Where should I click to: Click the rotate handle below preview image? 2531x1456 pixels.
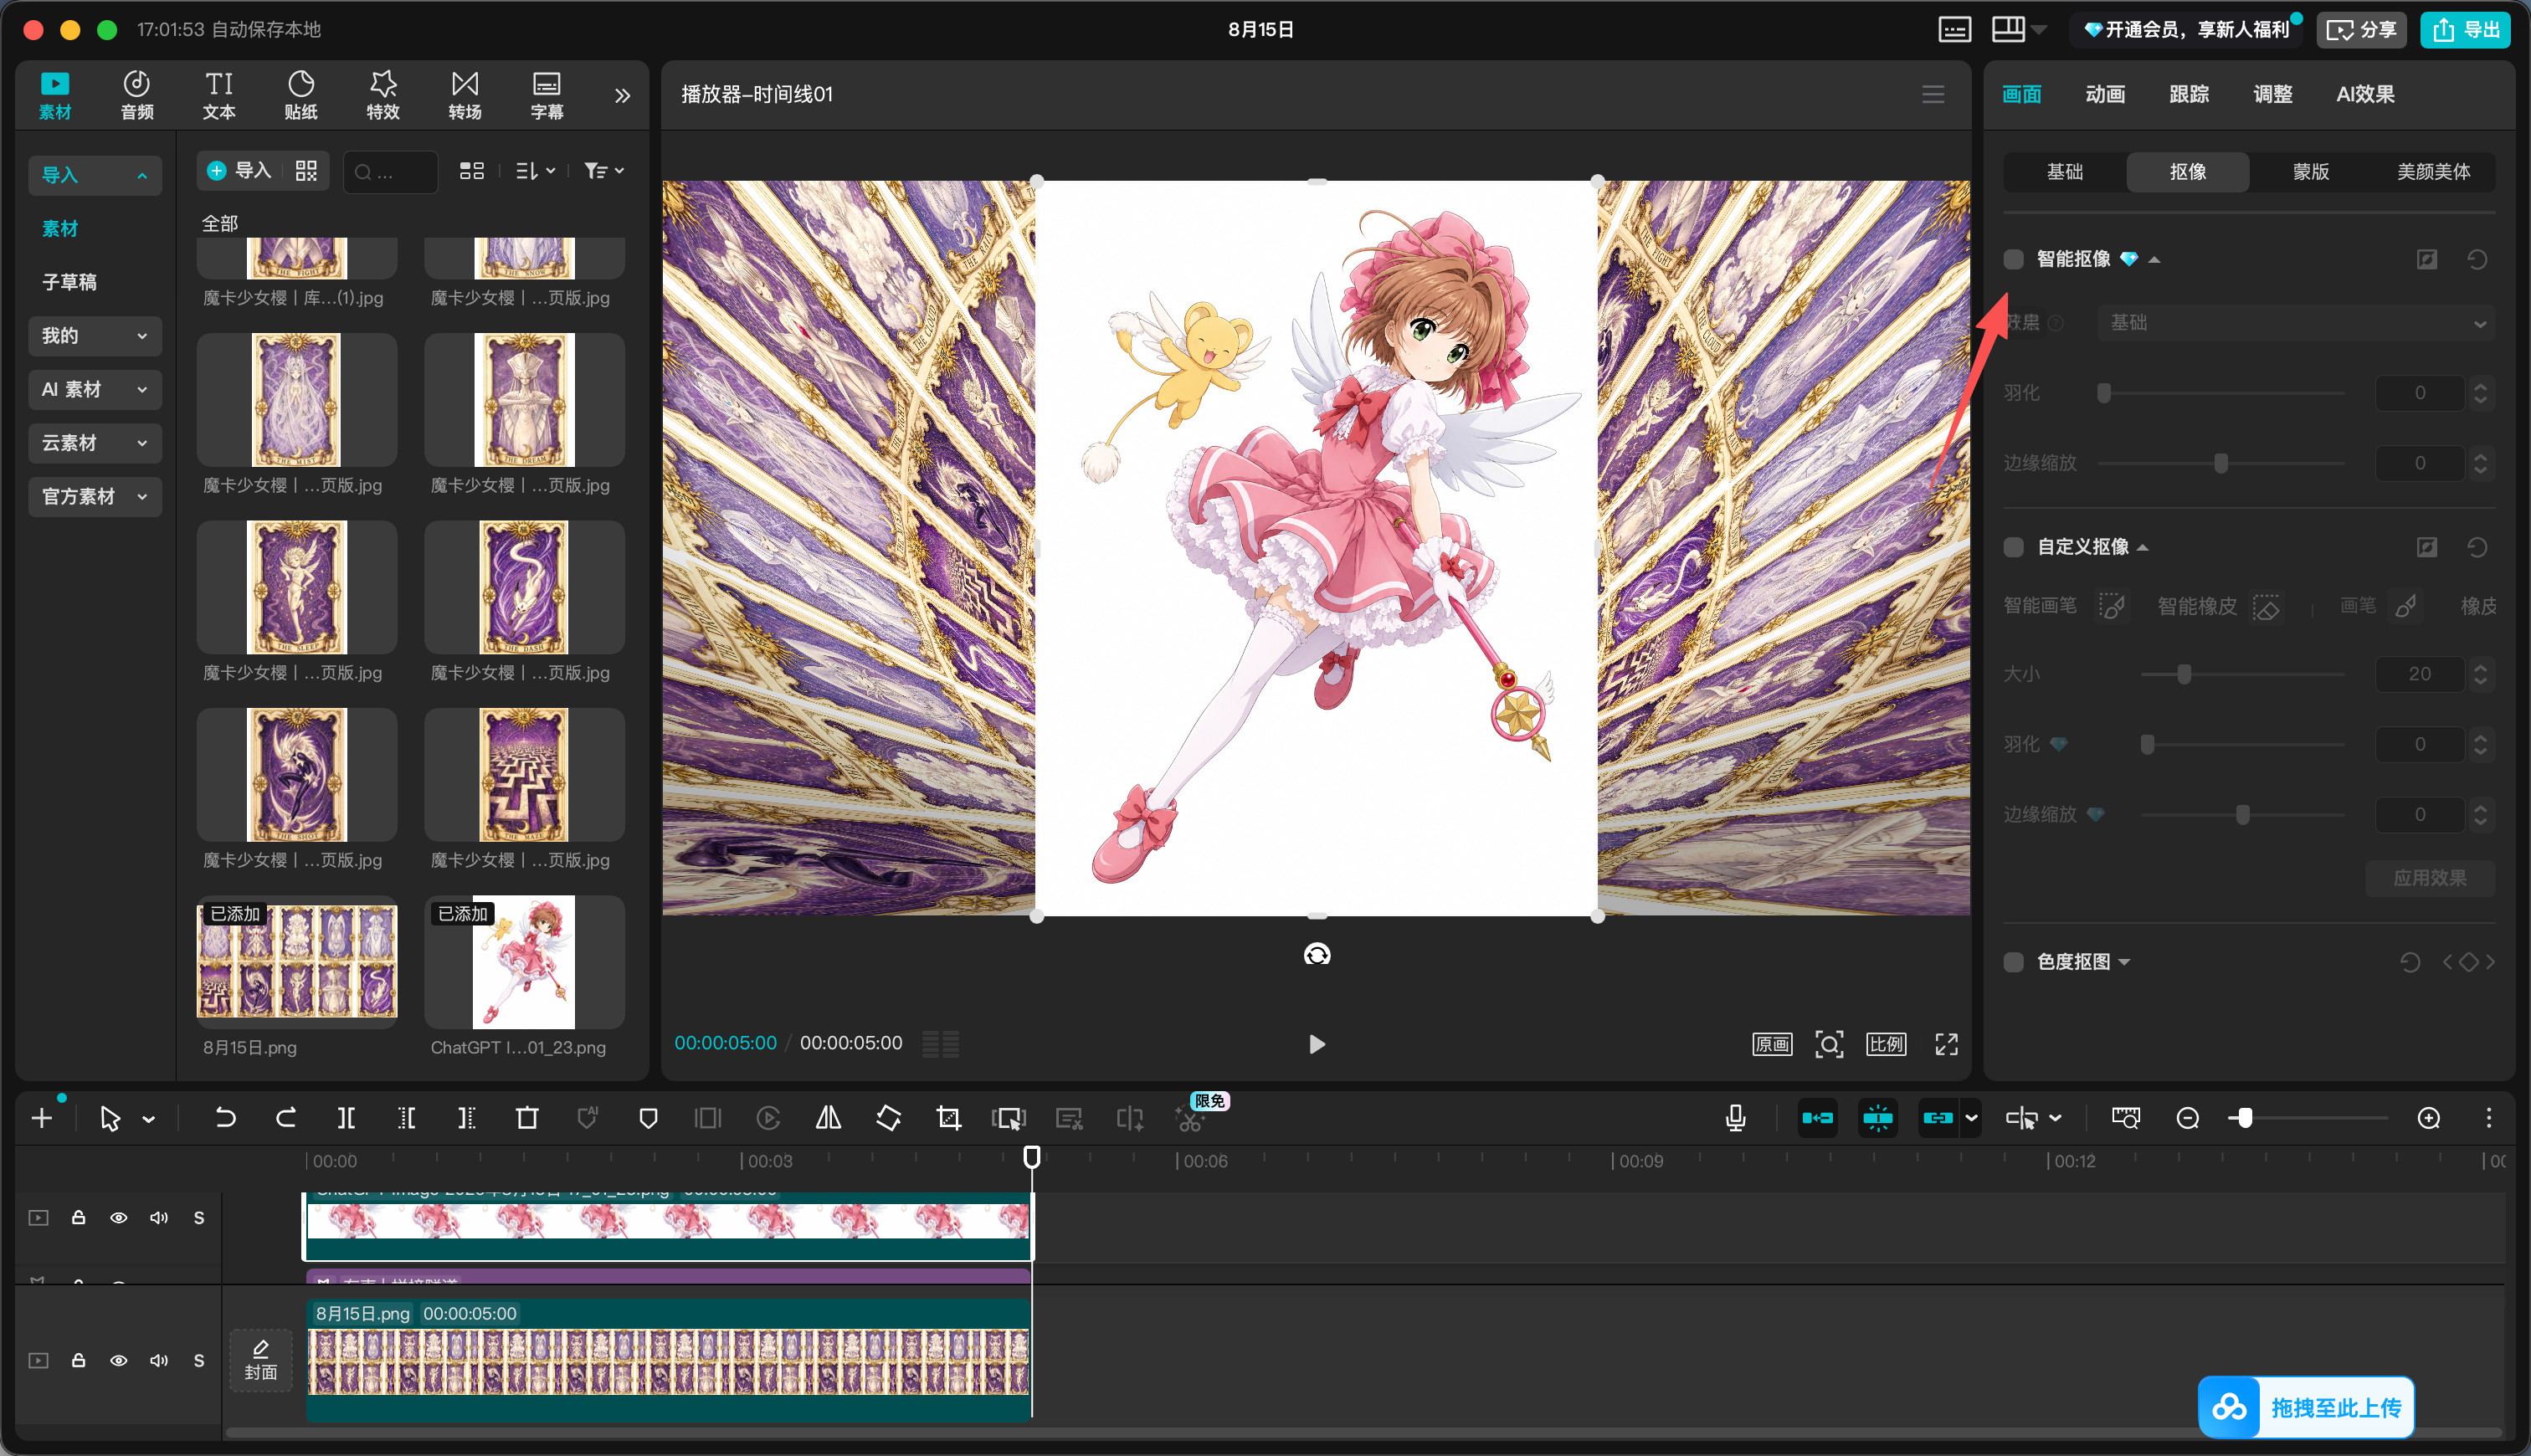point(1317,954)
